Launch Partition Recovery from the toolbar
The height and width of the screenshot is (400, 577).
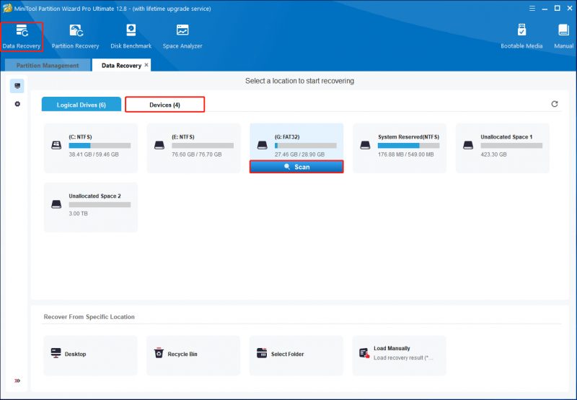(76, 37)
